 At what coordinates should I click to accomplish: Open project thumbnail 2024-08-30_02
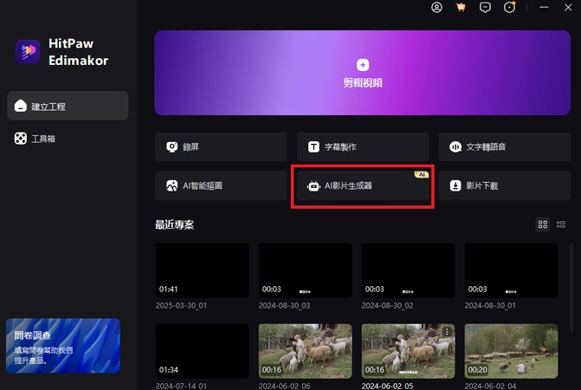pyautogui.click(x=408, y=270)
